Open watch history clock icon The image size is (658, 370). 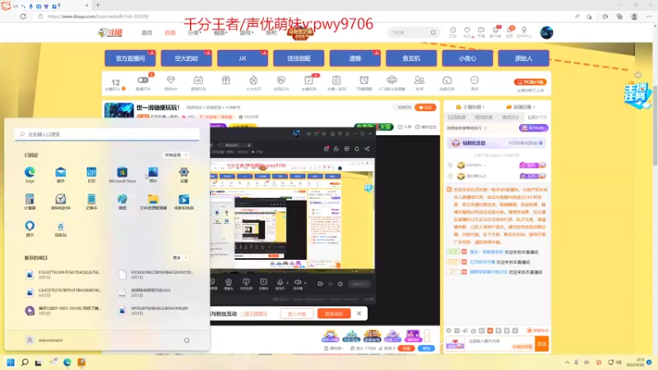pos(453,32)
